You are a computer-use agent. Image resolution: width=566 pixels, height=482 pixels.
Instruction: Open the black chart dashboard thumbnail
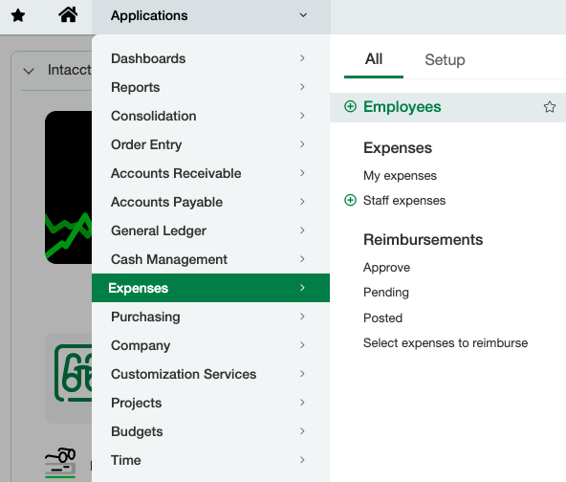click(x=68, y=187)
